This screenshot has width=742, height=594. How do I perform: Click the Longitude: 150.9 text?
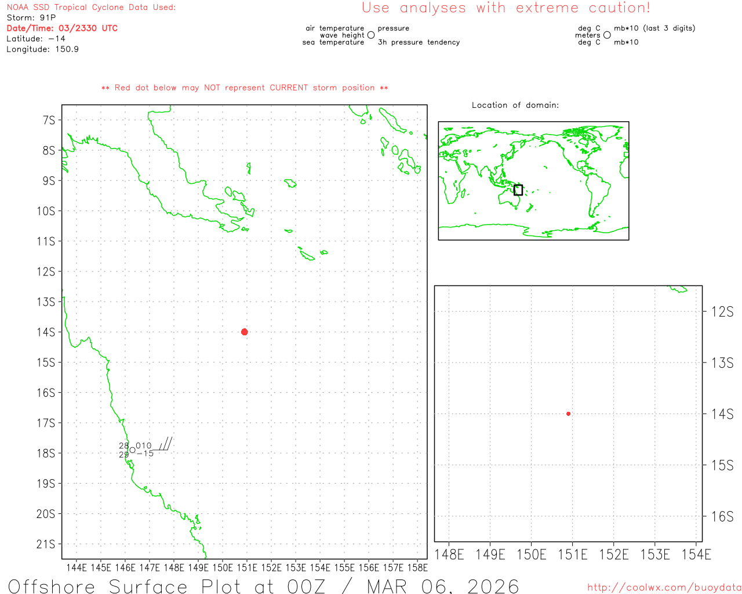coord(42,49)
